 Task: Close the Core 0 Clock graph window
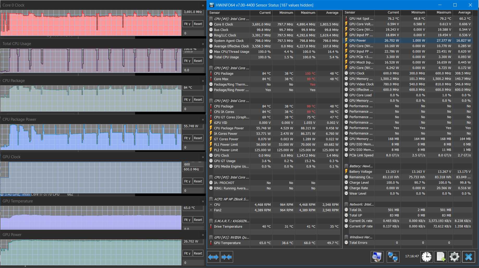coord(203,5)
